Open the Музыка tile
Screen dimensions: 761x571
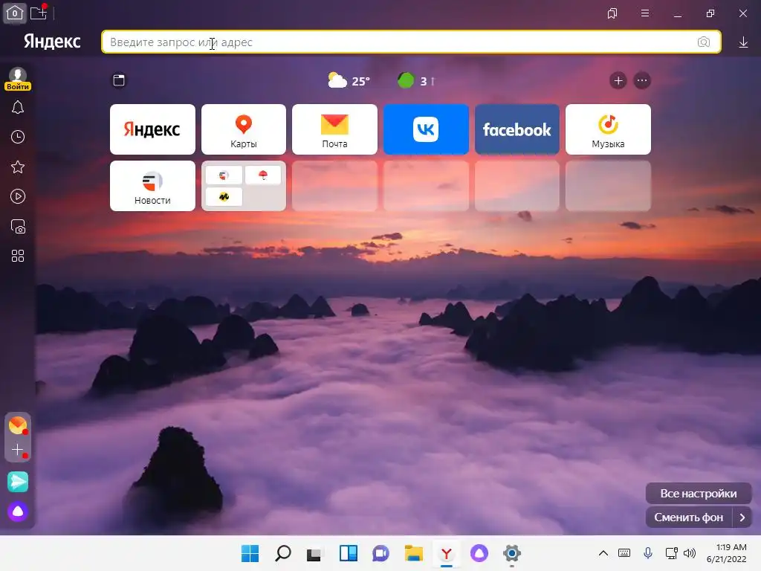608,129
